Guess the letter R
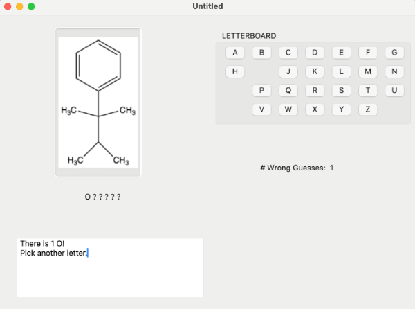Viewport: 415px width, 309px height. pos(315,90)
